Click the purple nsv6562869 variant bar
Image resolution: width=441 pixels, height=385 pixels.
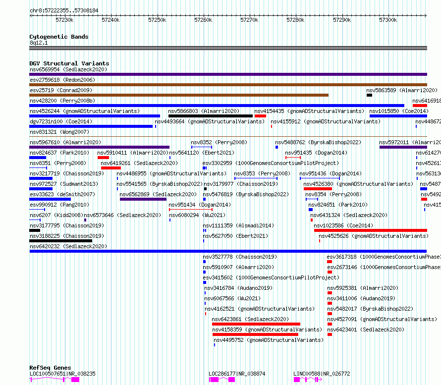click(143, 199)
